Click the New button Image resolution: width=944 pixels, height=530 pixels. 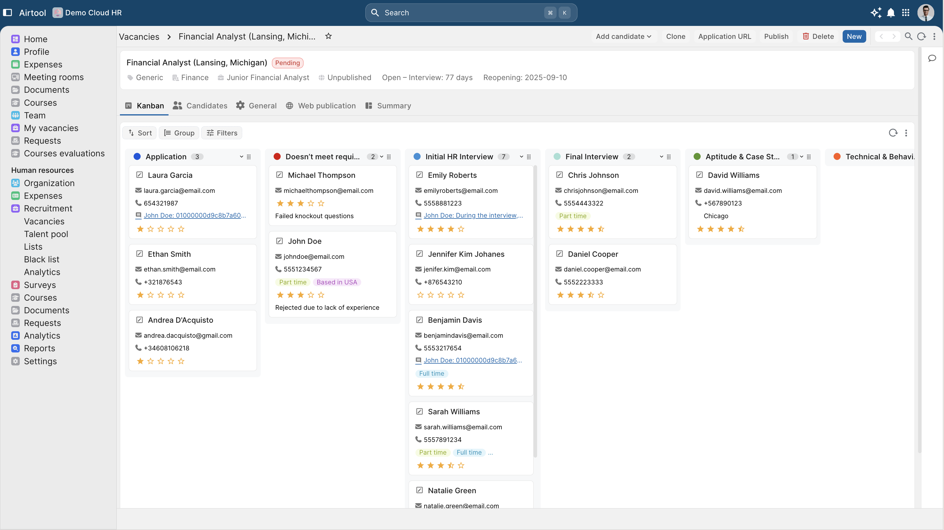tap(854, 36)
